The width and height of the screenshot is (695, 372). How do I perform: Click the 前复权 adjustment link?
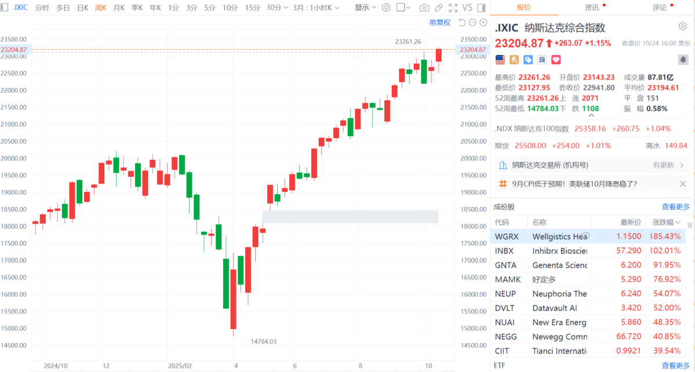(x=439, y=22)
